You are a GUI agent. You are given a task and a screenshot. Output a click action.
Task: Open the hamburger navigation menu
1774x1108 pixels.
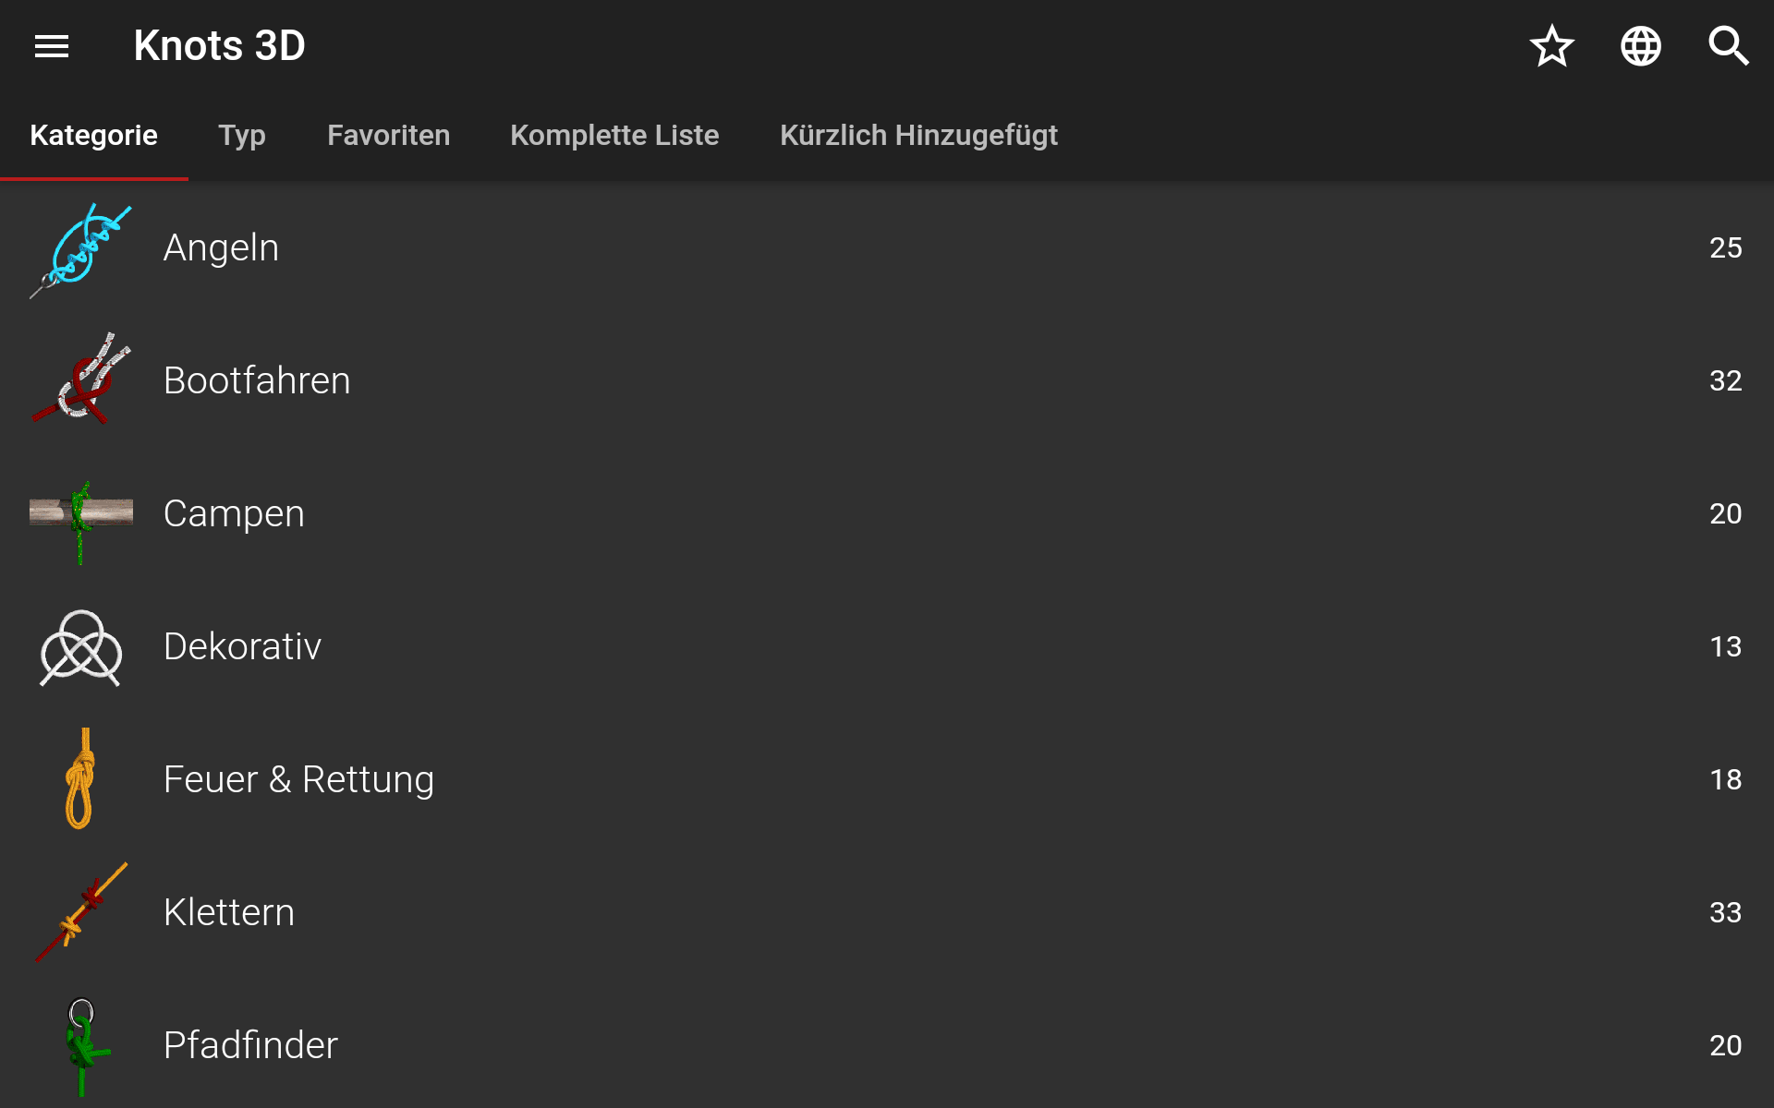pyautogui.click(x=52, y=46)
